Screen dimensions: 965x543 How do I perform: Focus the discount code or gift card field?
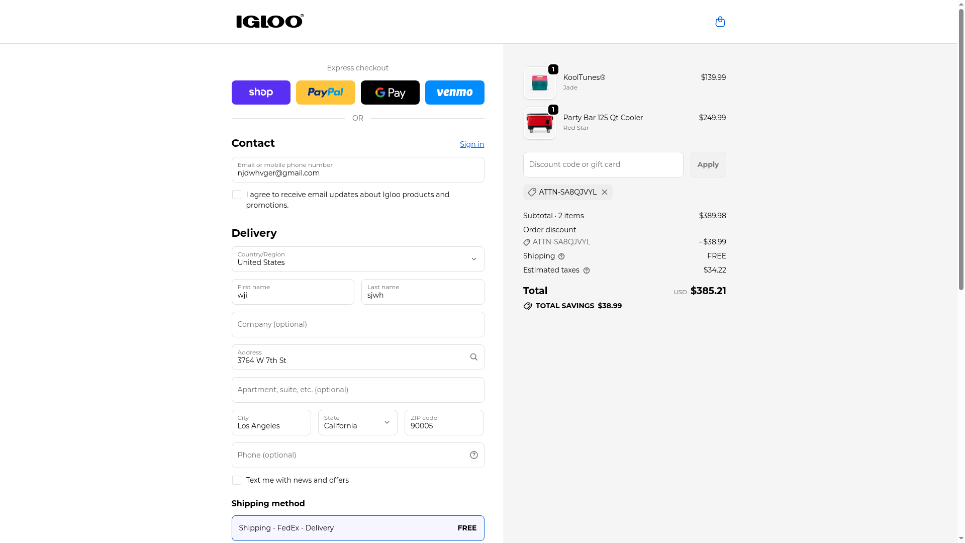pyautogui.click(x=603, y=164)
